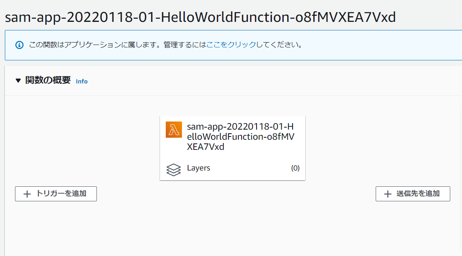Click the Layers label in the function card

(x=199, y=168)
